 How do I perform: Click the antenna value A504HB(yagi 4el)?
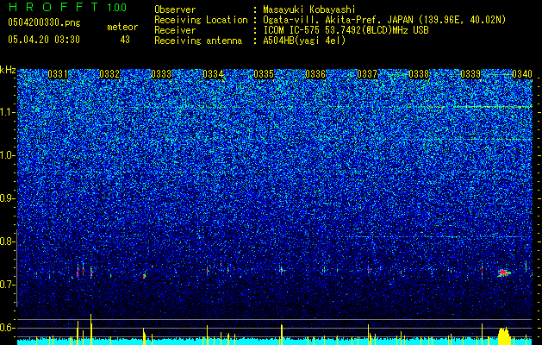[x=304, y=41]
